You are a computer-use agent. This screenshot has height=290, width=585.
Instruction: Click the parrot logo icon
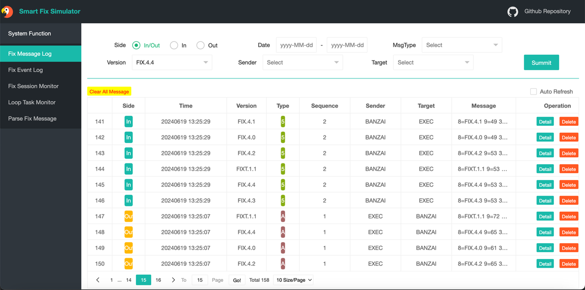pyautogui.click(x=7, y=11)
